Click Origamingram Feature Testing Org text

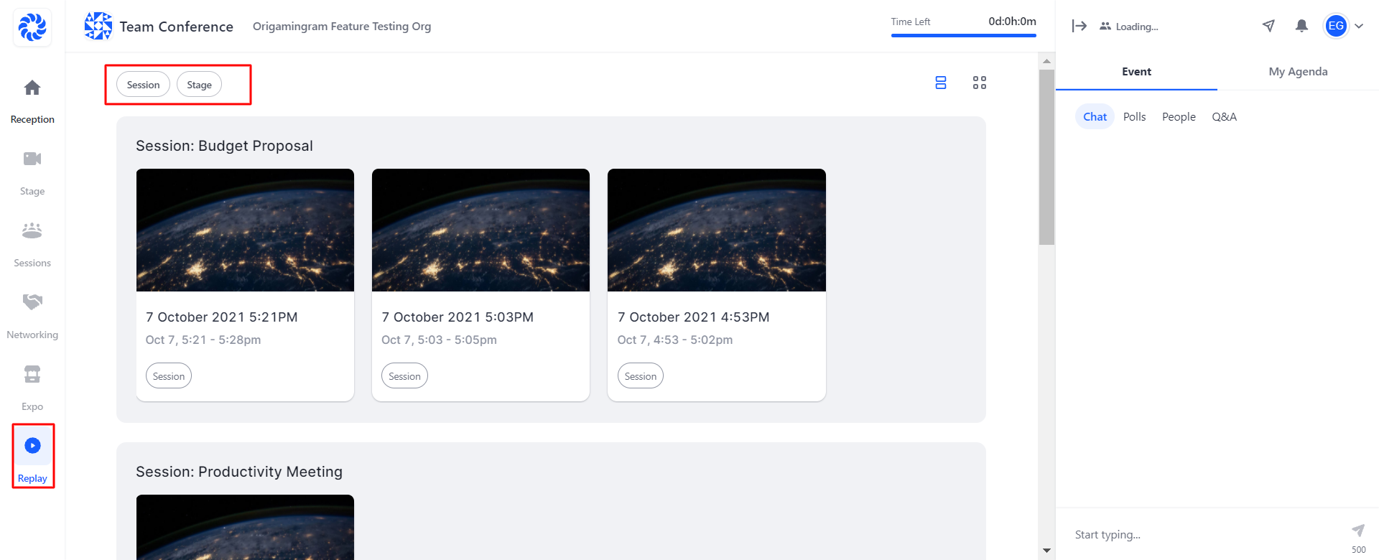coord(342,27)
